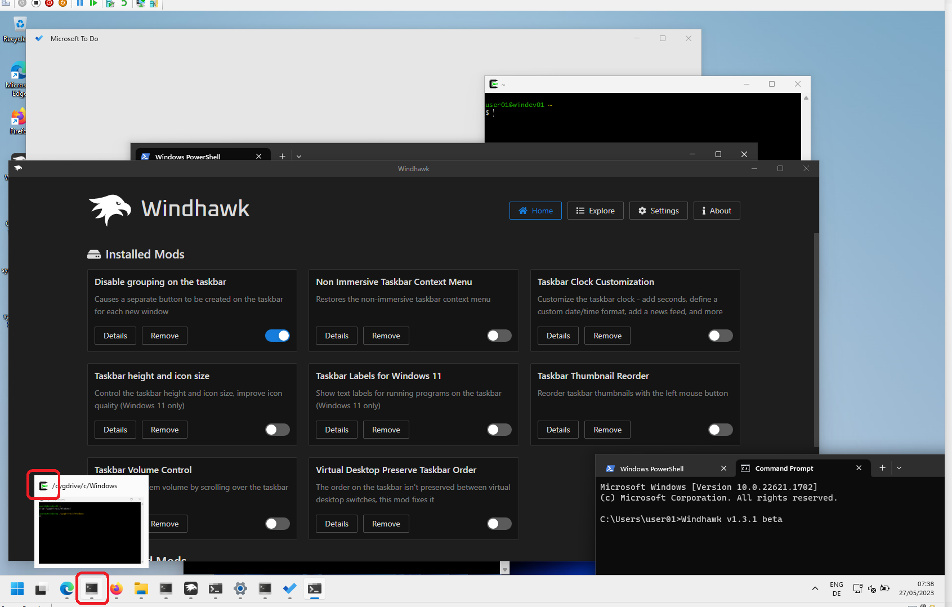Screen dimensions: 952x607
Task: Click the Windhawk window scrollbar
Action: click(x=814, y=338)
